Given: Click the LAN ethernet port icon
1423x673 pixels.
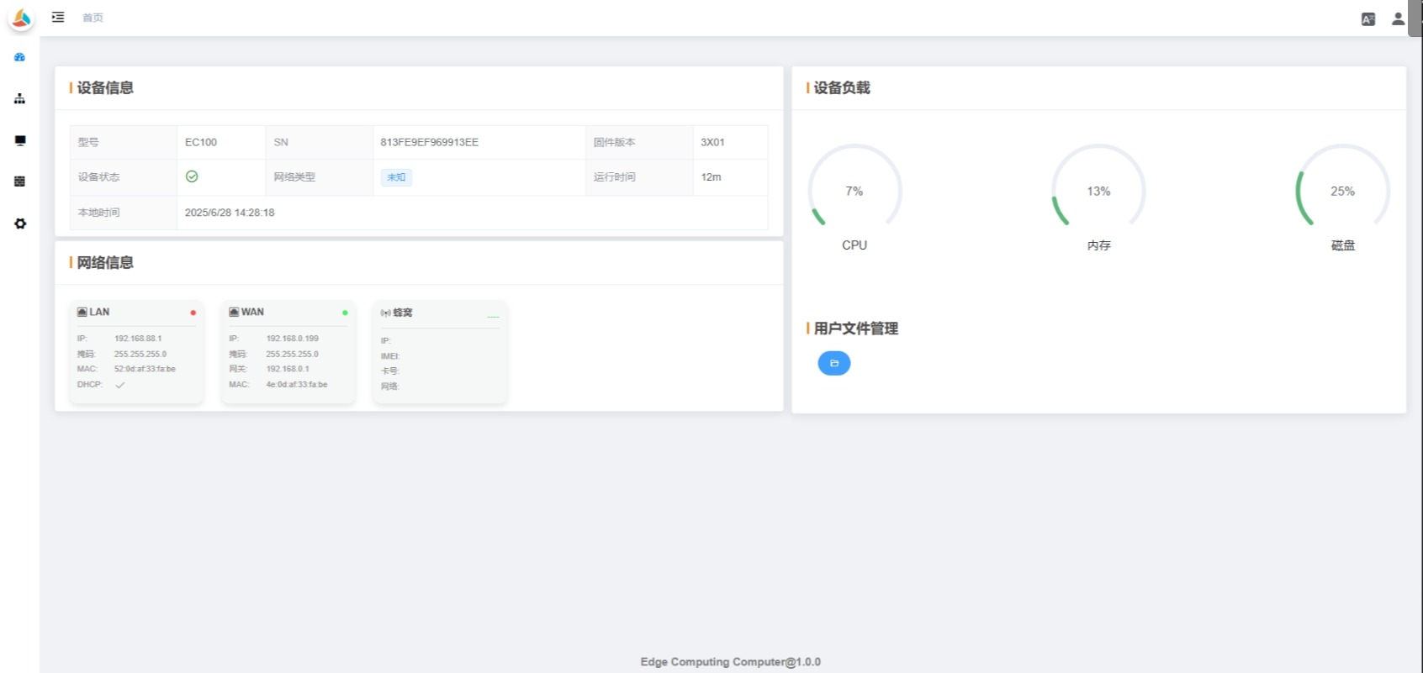Looking at the screenshot, I should tap(82, 312).
